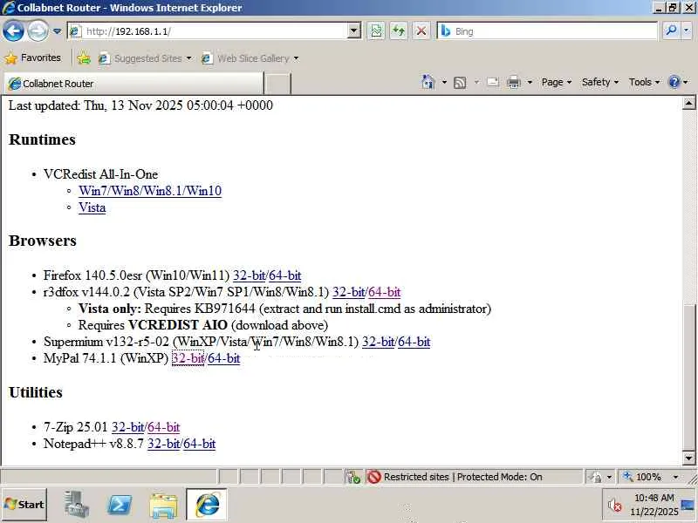Download 7-Zip 25.01 32-bit
The height and width of the screenshot is (523, 698).
[127, 427]
